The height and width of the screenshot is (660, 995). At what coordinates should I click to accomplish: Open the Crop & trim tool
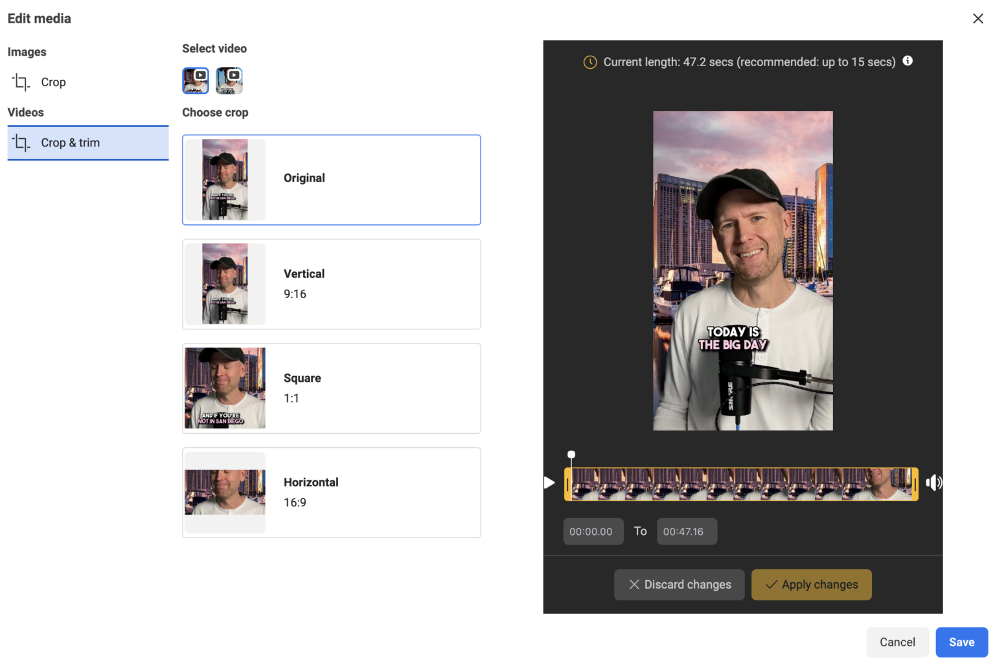[71, 143]
